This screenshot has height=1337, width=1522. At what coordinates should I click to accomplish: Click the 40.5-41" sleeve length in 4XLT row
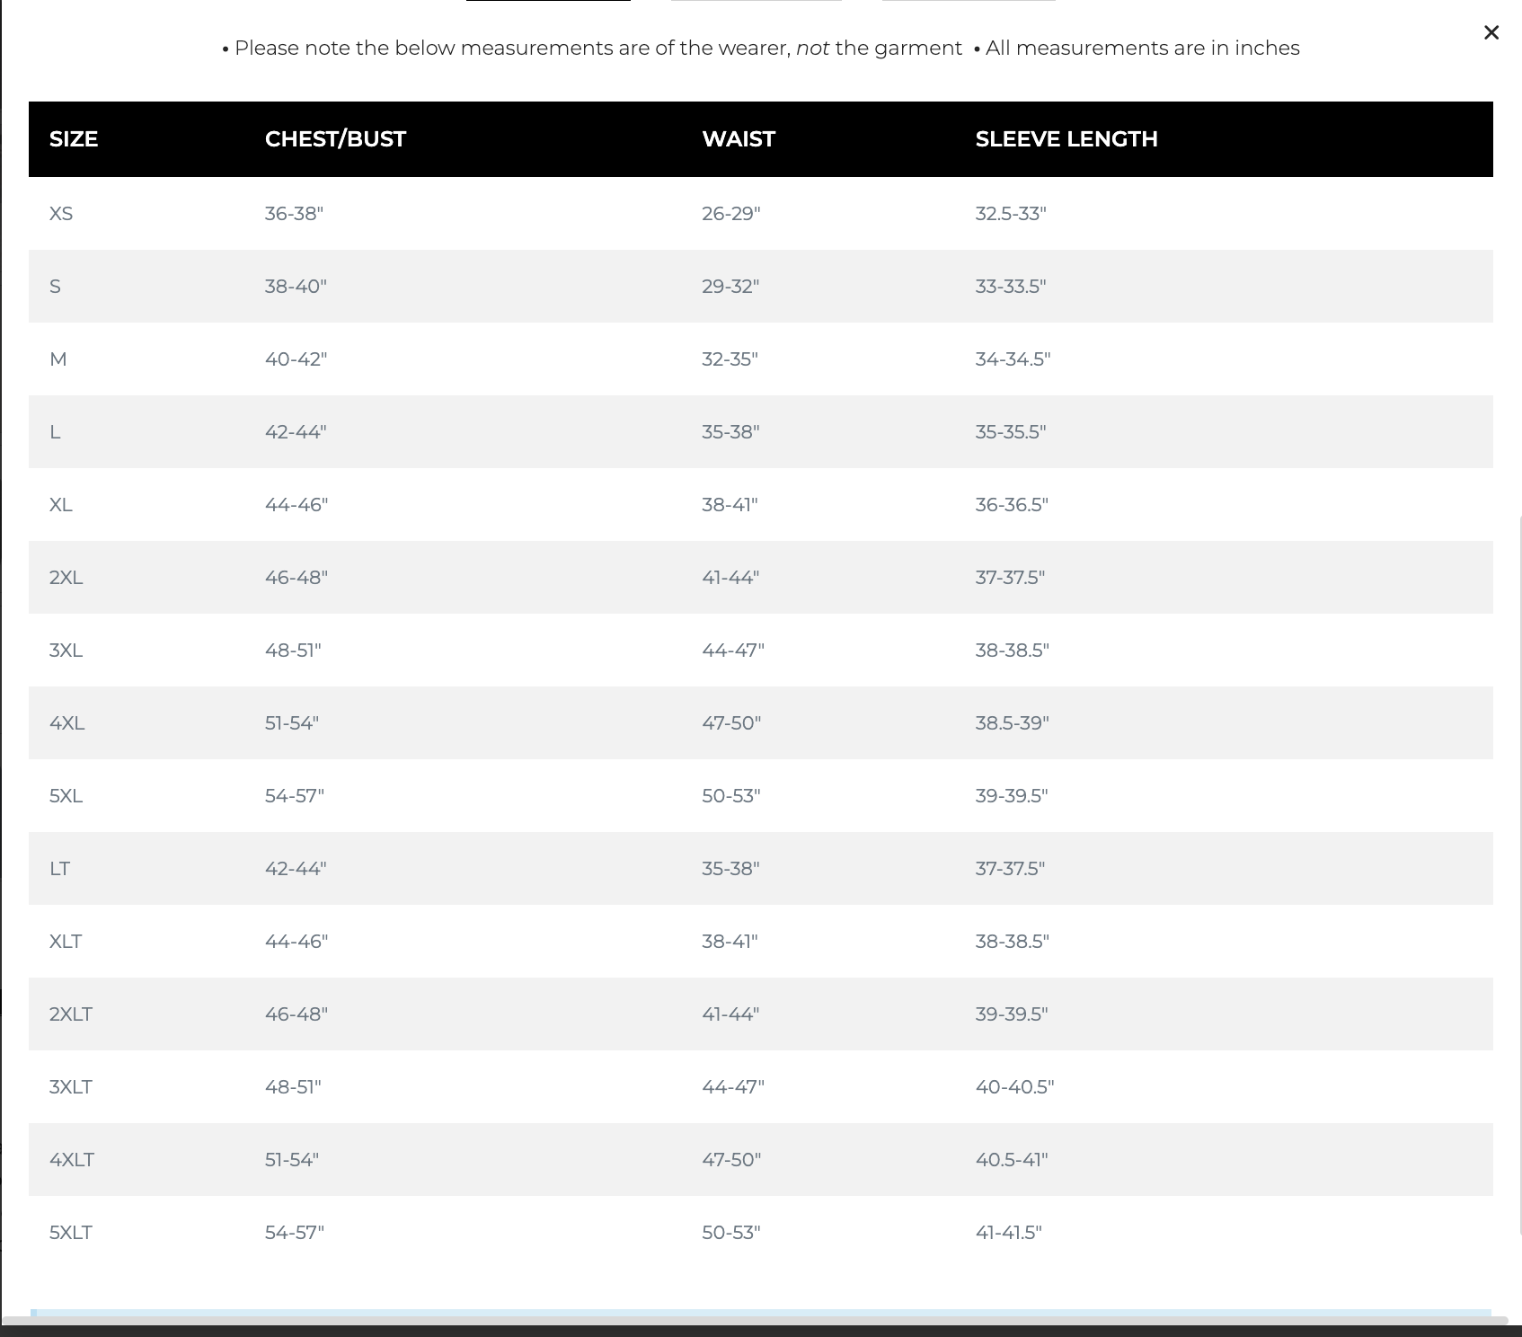click(x=1011, y=1160)
